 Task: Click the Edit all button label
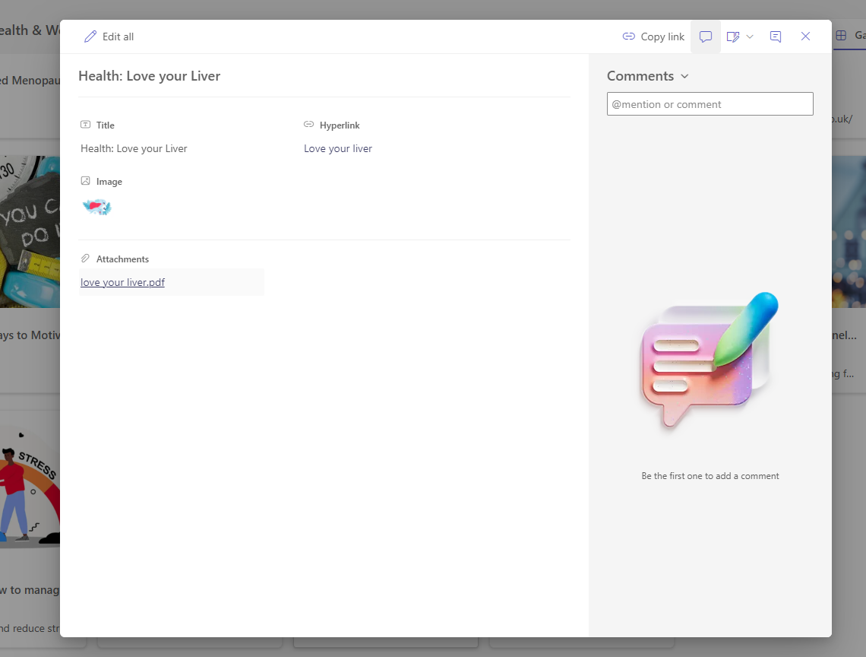[118, 36]
